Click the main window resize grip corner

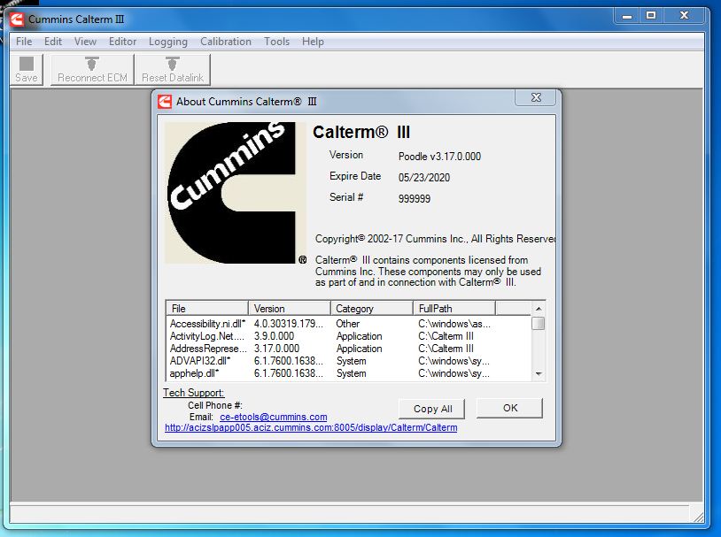point(698,517)
